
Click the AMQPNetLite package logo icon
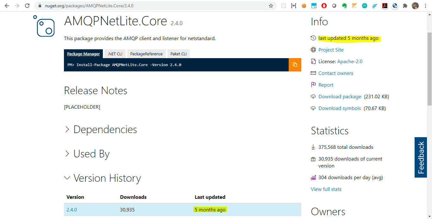pos(44,26)
